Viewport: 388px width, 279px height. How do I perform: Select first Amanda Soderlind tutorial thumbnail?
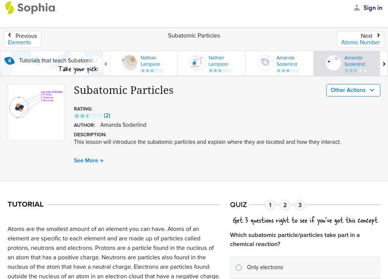pyautogui.click(x=265, y=63)
